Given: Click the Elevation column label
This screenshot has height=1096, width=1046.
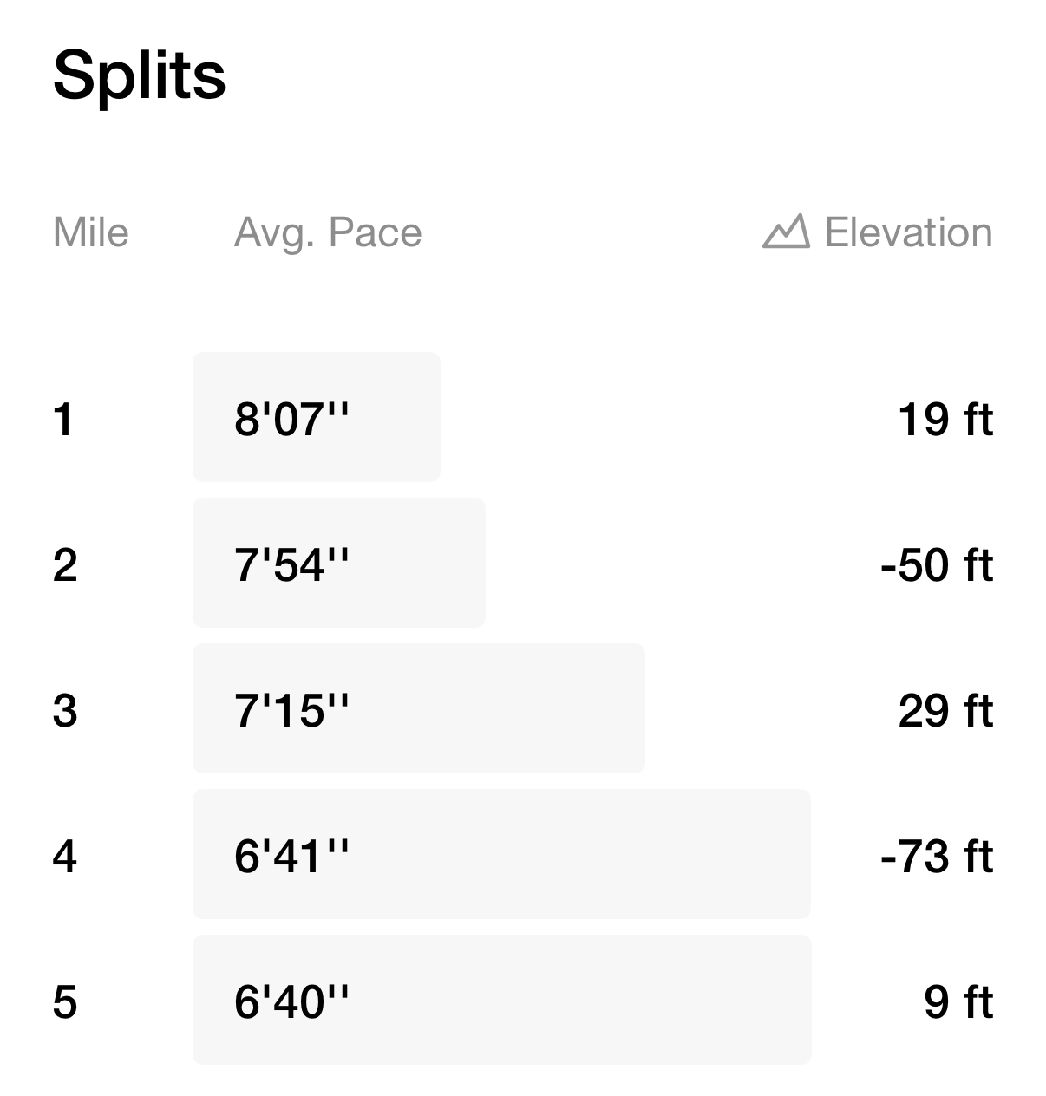Looking at the screenshot, I should (908, 232).
